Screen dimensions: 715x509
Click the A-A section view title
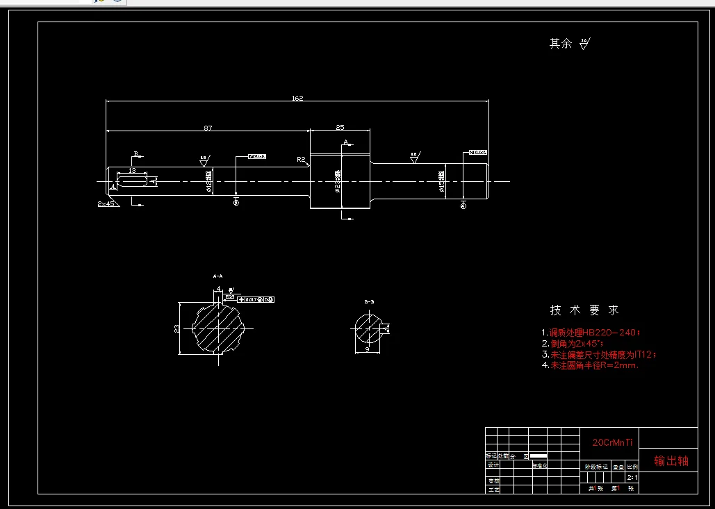218,276
